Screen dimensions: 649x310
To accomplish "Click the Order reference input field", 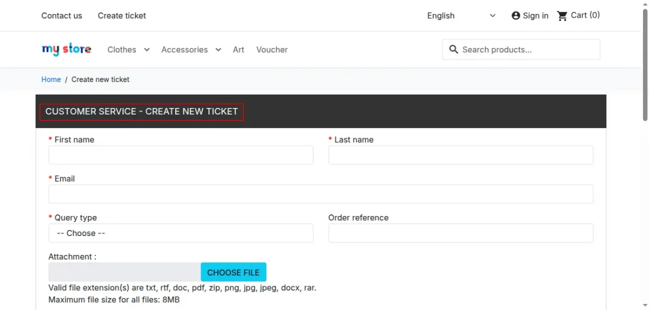I will (461, 233).
